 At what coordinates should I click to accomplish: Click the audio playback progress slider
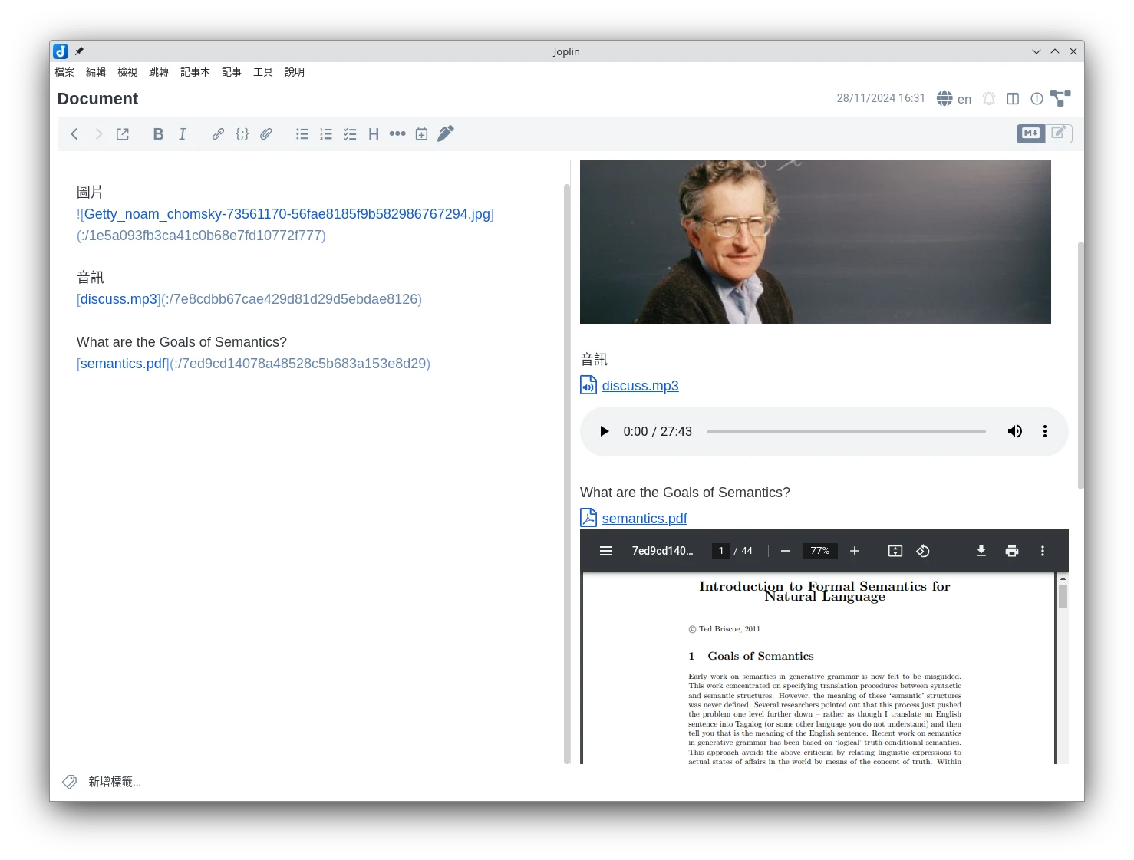(846, 431)
